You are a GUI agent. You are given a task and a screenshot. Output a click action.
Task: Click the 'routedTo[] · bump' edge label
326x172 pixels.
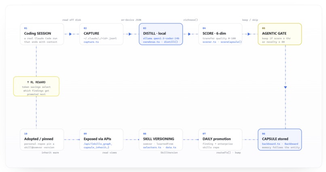click(x=228, y=153)
